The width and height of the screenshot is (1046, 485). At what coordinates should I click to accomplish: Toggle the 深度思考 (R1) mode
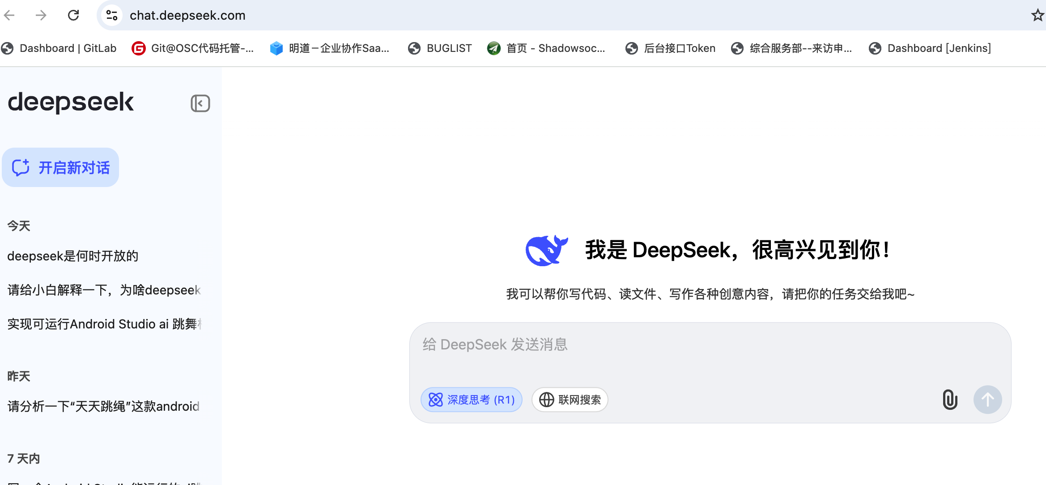point(472,400)
